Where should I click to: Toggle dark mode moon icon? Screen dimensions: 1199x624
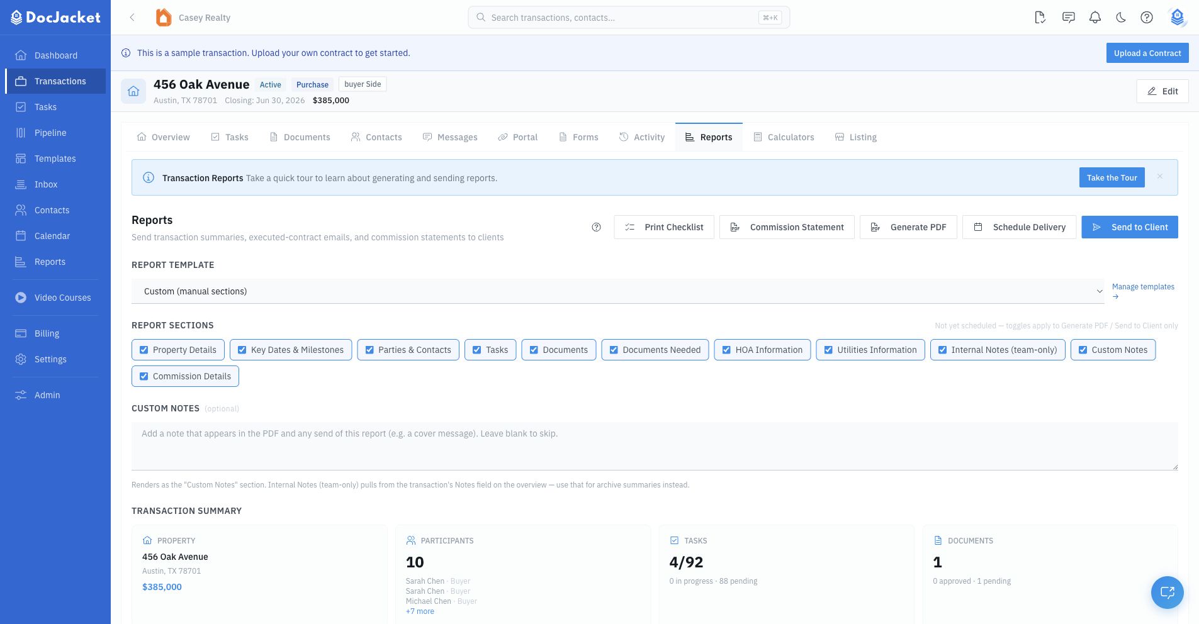[1121, 18]
